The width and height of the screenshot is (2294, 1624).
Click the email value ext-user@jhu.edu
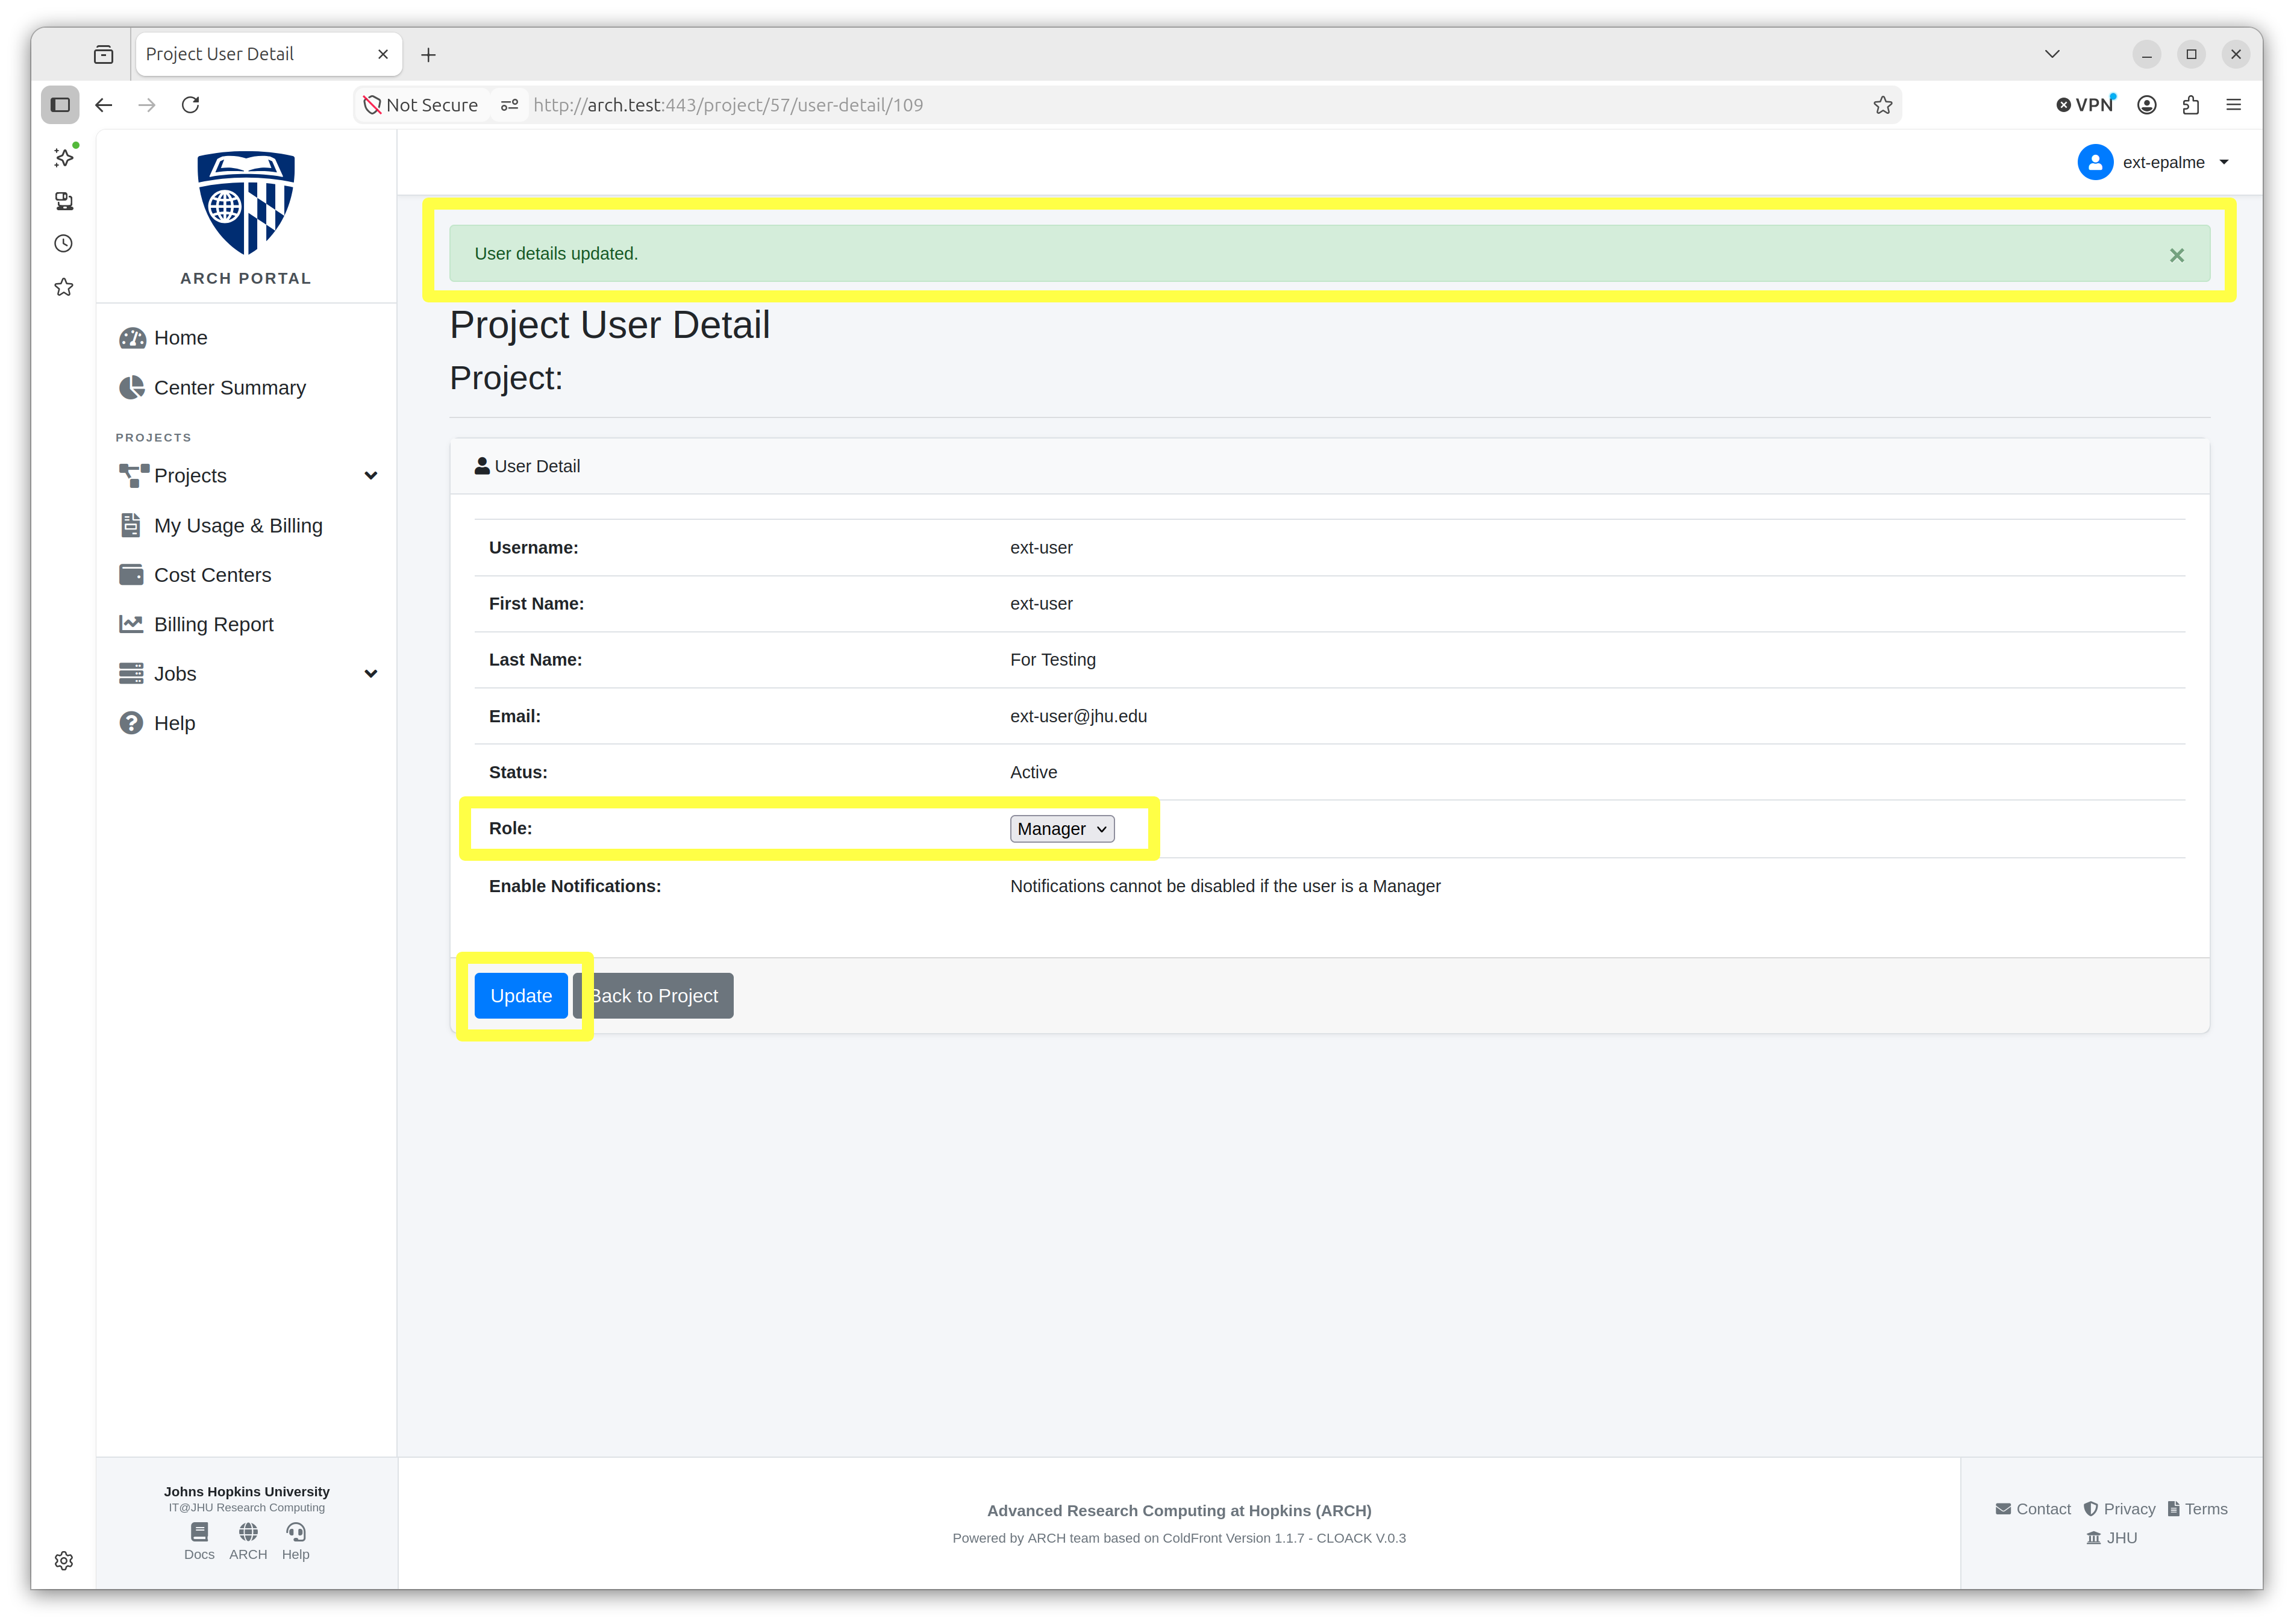[x=1078, y=717]
